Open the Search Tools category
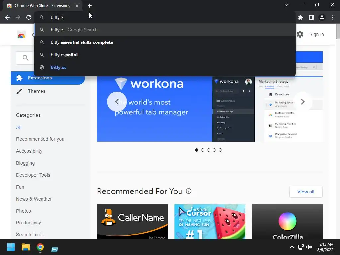 [30, 235]
